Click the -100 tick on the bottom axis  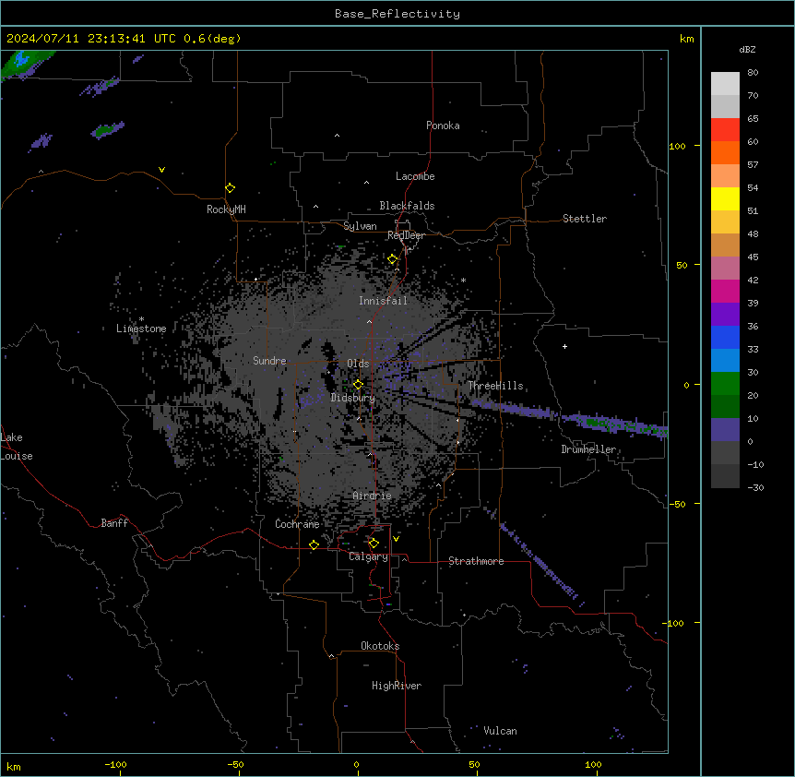[116, 764]
